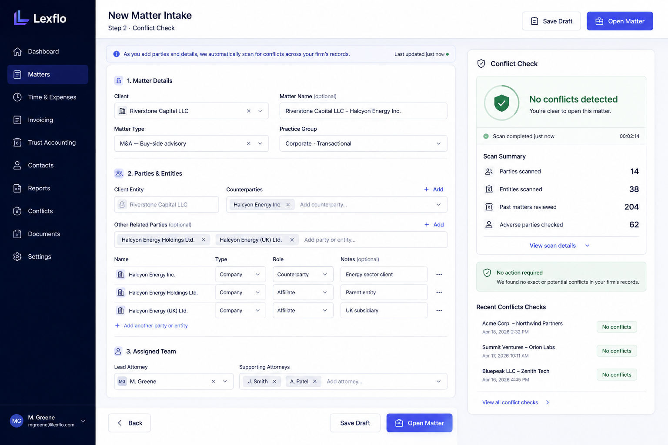Remove the Halcyon Energy Inc. counterparty chip
Screen dimensions: 668x445
tap(288, 205)
